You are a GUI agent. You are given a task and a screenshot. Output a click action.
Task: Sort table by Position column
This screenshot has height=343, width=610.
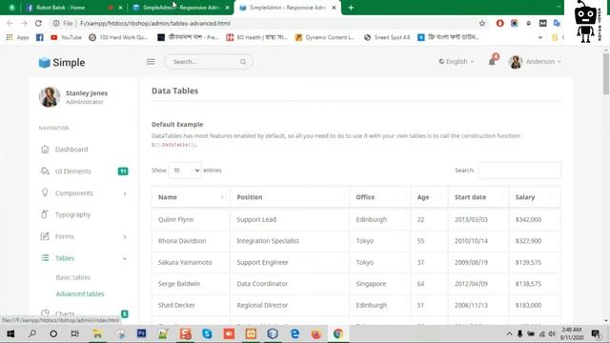[290, 197]
